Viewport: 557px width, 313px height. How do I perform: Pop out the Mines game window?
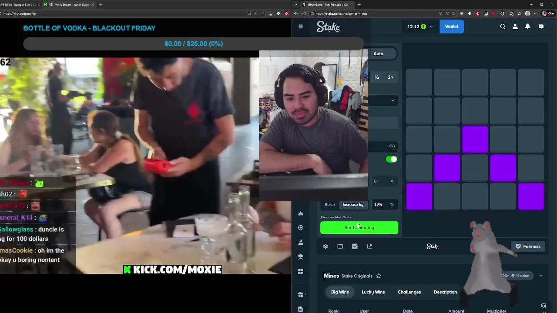pyautogui.click(x=369, y=246)
